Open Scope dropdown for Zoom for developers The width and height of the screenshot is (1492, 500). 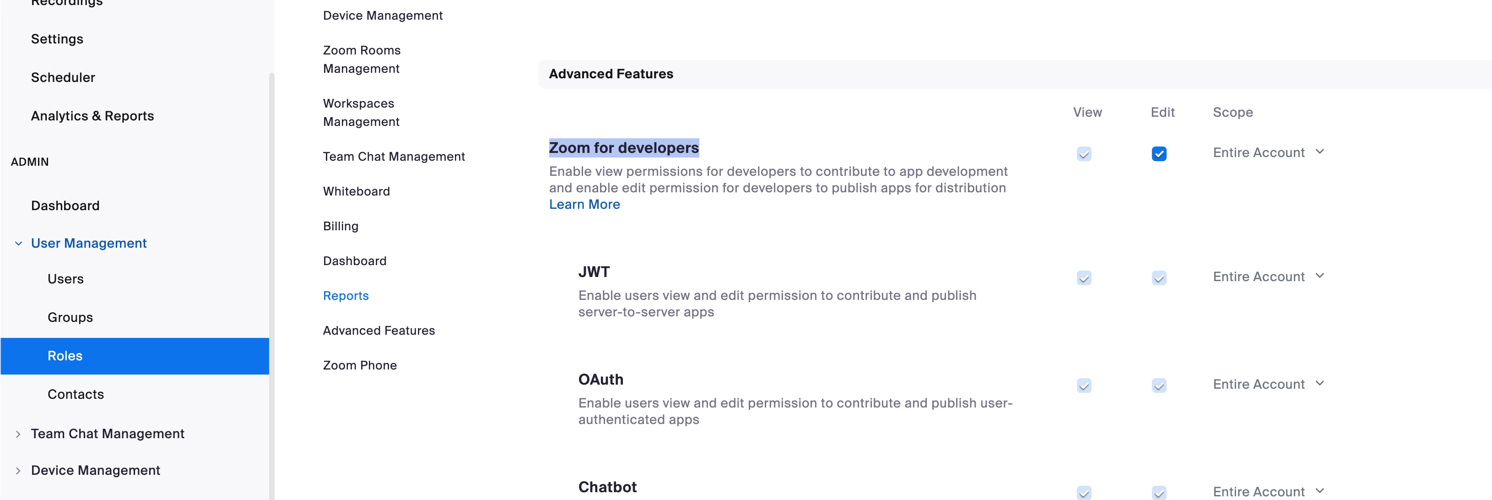[1268, 152]
